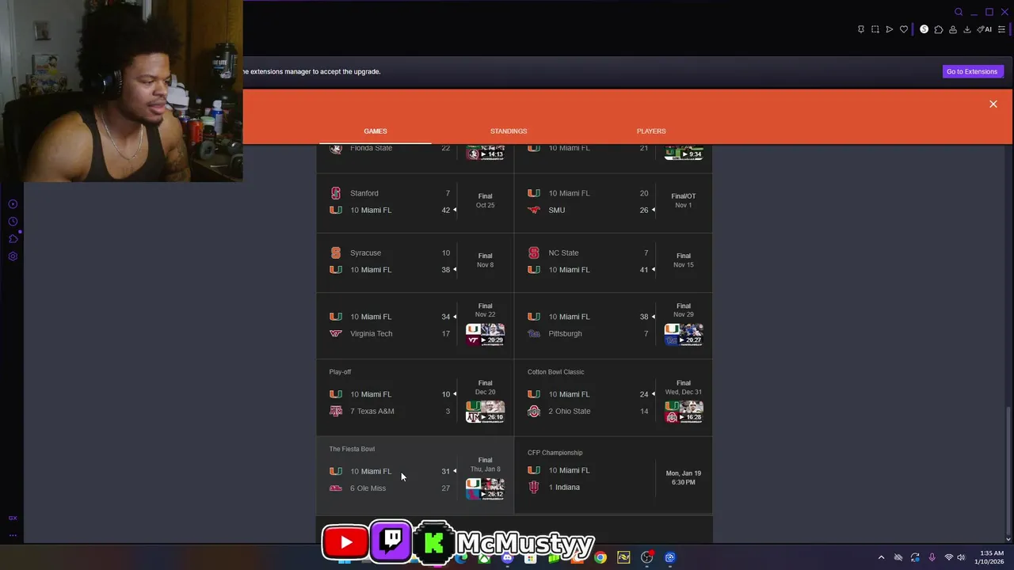
Task: Click the NC State logo
Action: coord(534,253)
